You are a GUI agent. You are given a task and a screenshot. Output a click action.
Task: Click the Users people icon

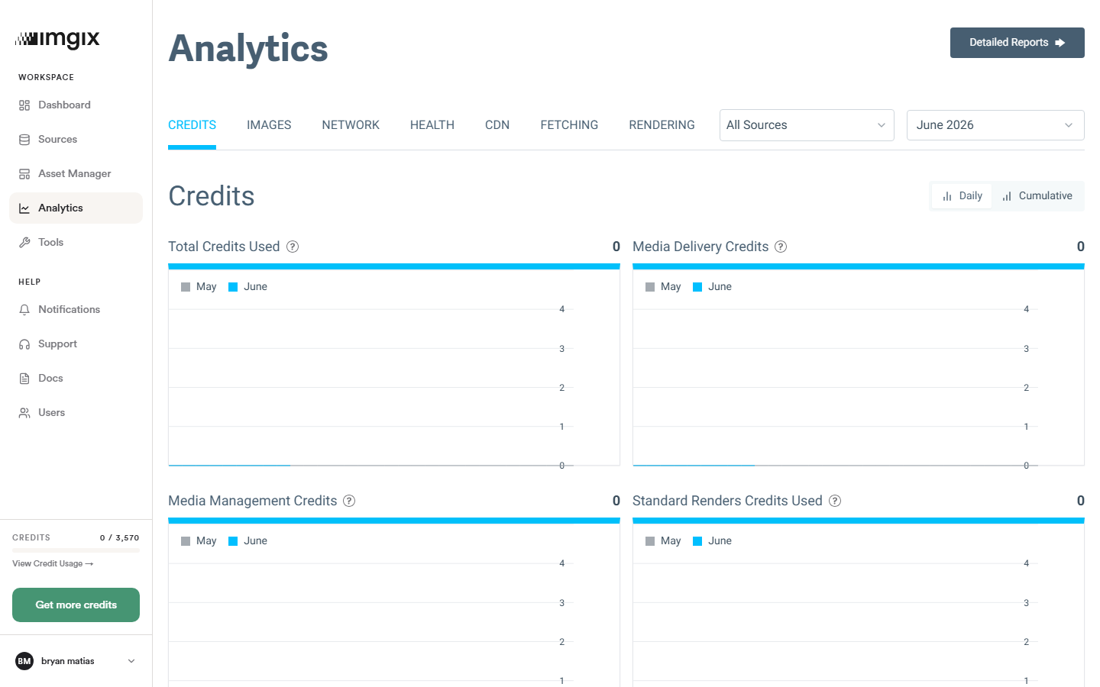click(24, 413)
